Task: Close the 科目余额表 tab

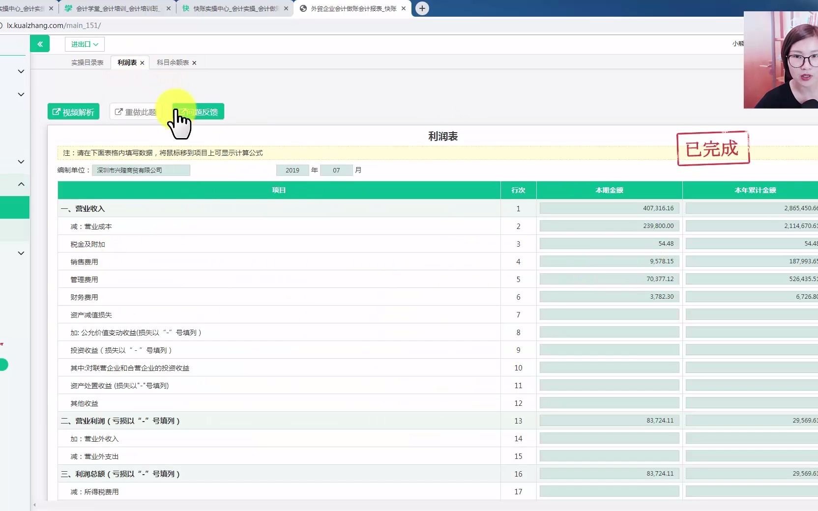Action: (x=194, y=63)
